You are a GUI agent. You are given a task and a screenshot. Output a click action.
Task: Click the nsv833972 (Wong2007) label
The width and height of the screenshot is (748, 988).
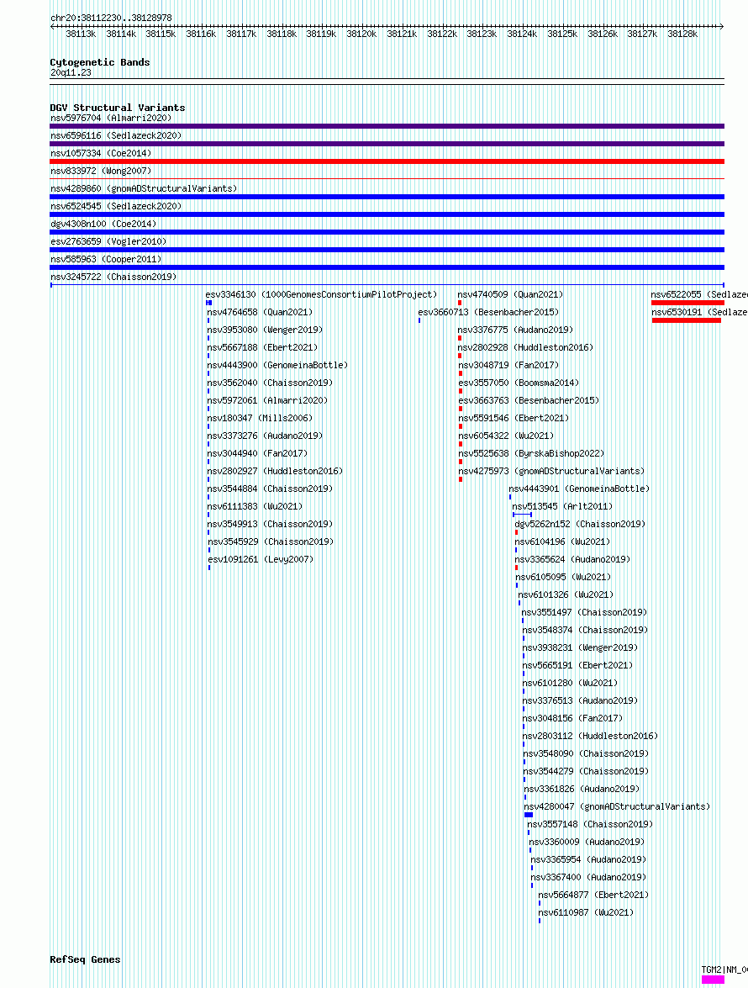click(101, 171)
